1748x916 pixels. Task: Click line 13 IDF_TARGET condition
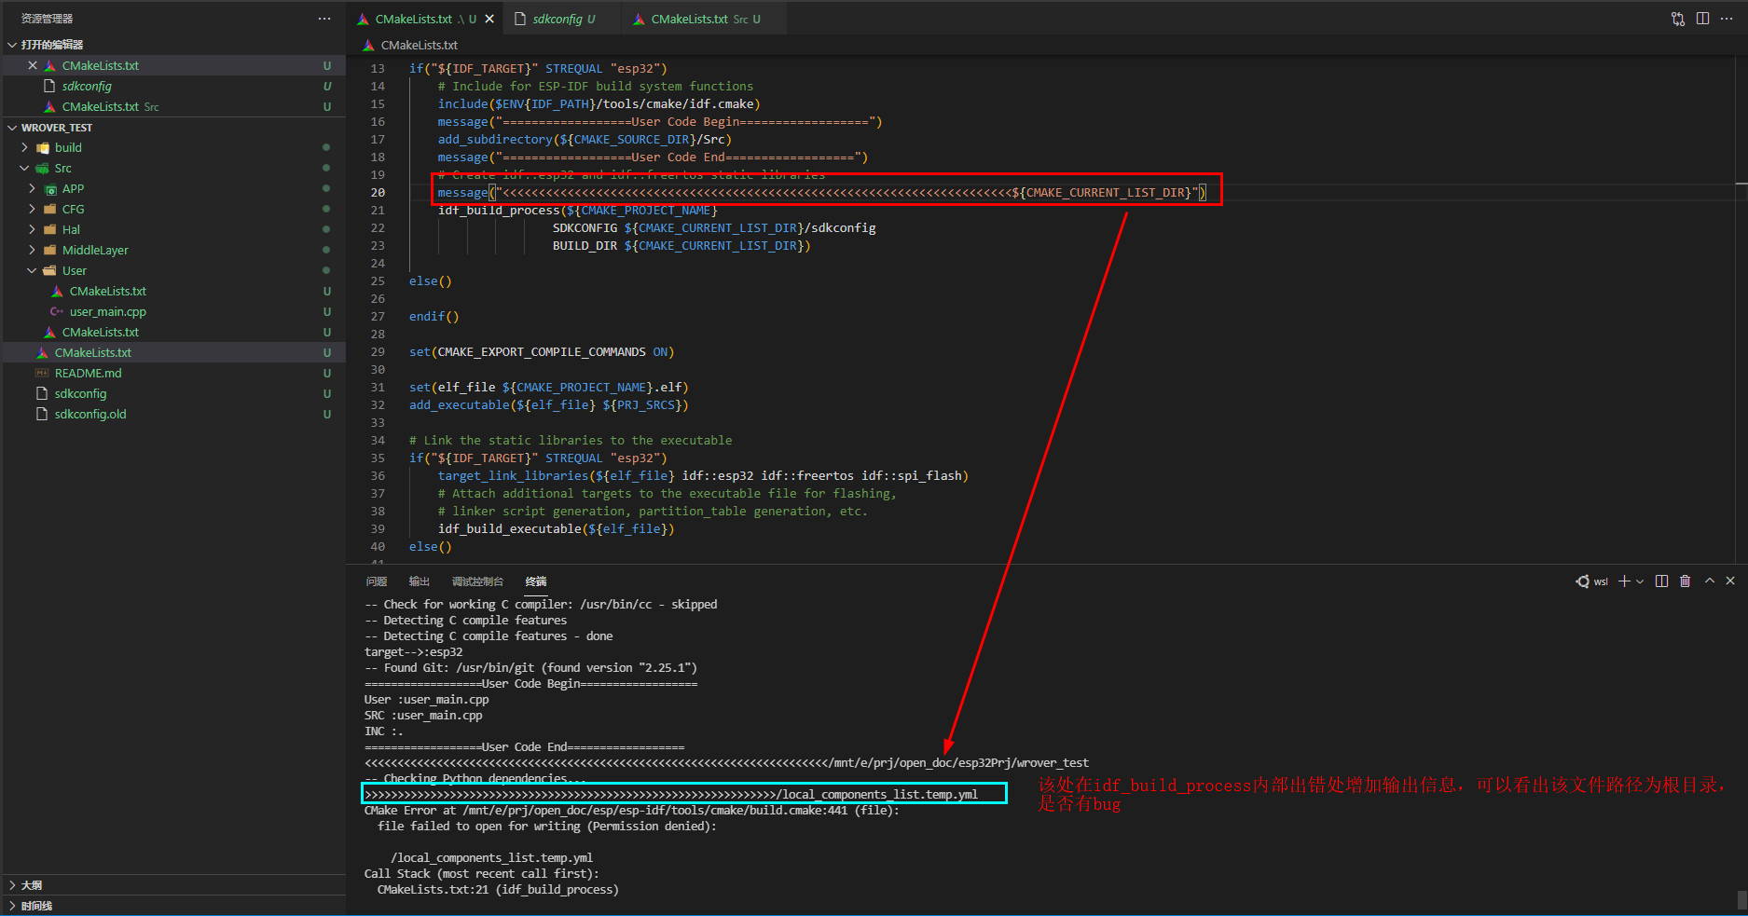click(538, 68)
